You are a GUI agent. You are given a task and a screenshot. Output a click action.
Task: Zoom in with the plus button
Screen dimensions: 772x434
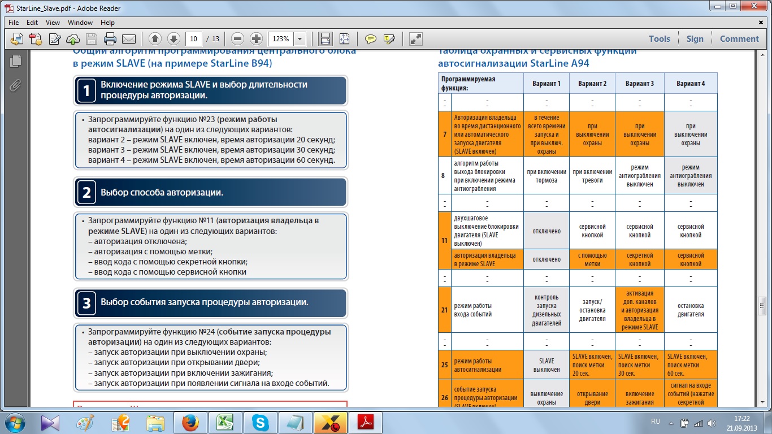pos(256,39)
